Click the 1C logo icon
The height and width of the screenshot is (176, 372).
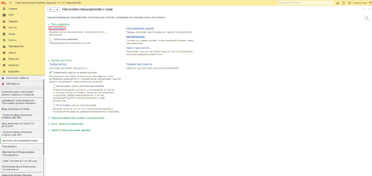[4, 3]
